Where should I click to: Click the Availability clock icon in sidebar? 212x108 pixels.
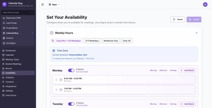click(x=3, y=73)
